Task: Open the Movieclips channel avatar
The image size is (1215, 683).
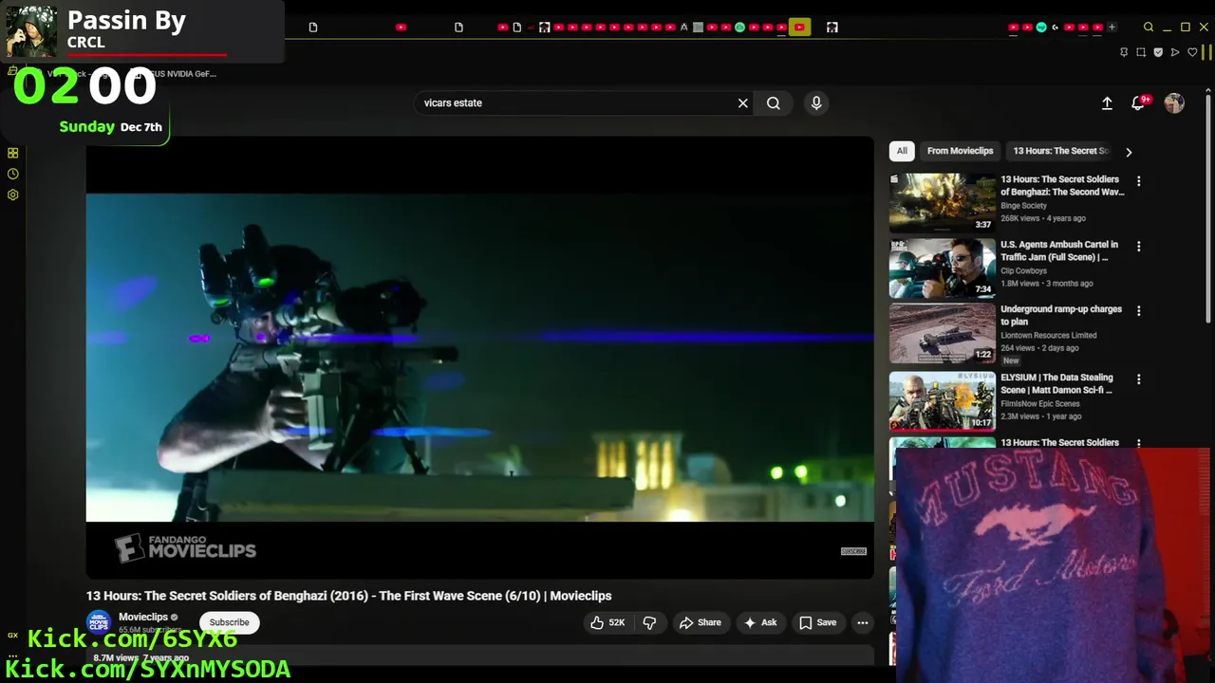Action: click(x=99, y=622)
